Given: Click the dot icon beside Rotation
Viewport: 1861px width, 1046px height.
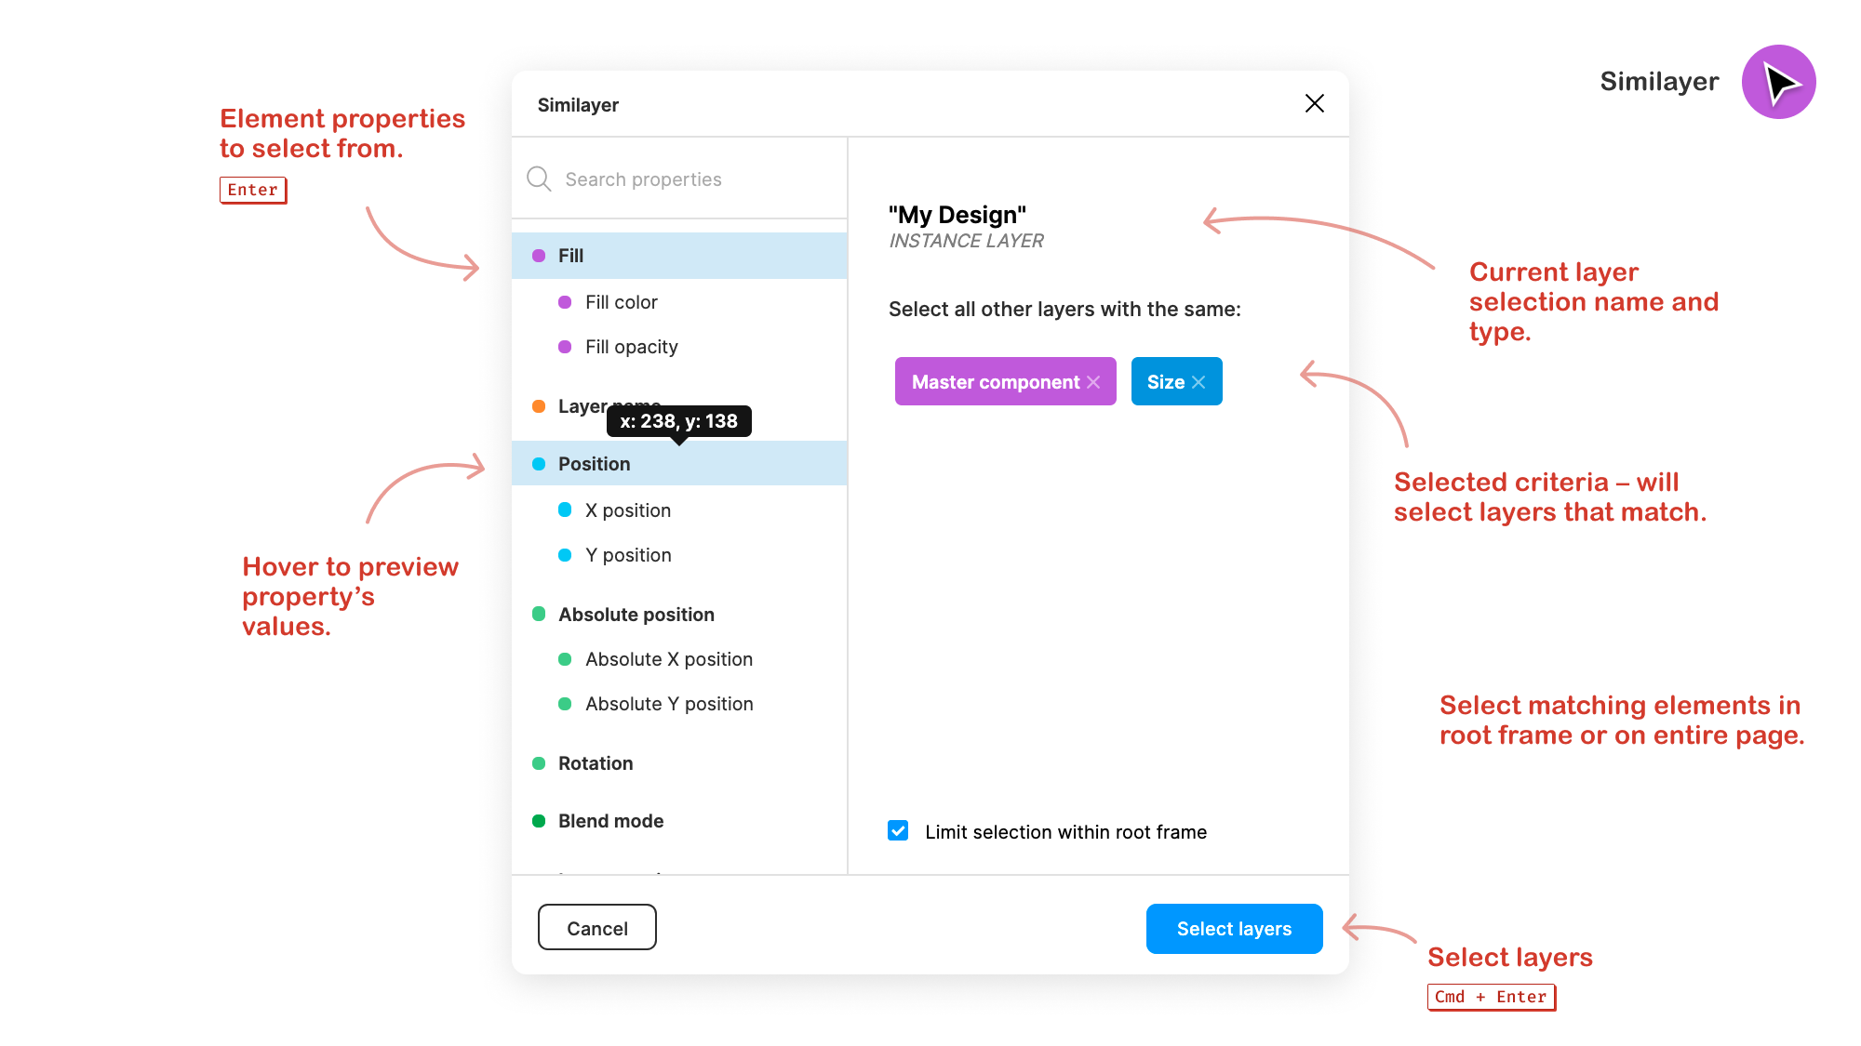Looking at the screenshot, I should point(539,762).
